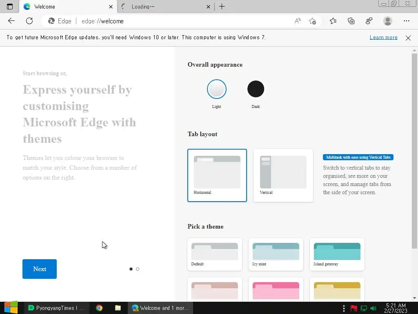This screenshot has width=418, height=314.
Task: Dismiss the Windows update notification bar
Action: point(408,38)
